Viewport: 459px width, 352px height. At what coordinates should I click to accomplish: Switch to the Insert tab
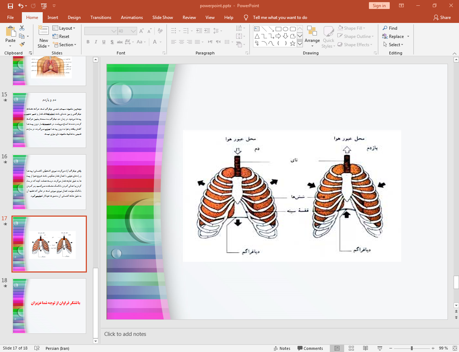[x=53, y=18]
